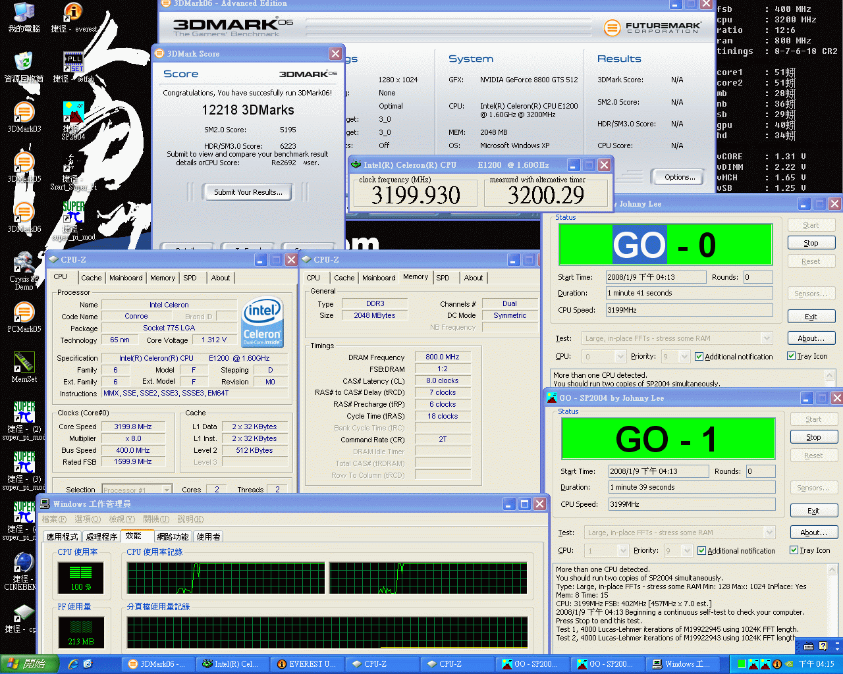Launch the PCMark05 desktop icon
The height and width of the screenshot is (674, 843).
(24, 317)
